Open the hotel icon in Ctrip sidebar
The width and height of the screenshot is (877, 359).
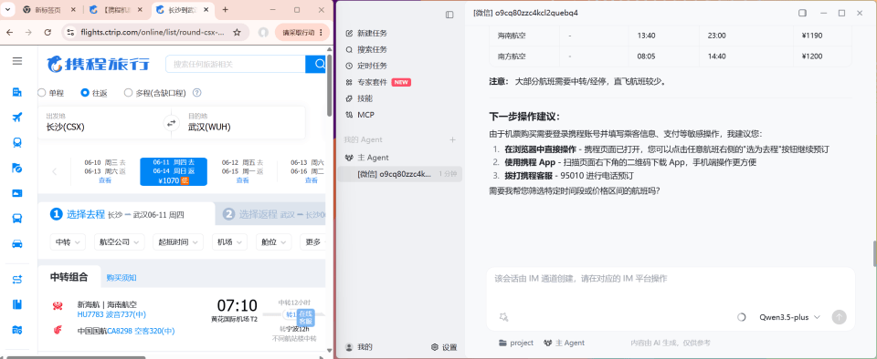17,92
